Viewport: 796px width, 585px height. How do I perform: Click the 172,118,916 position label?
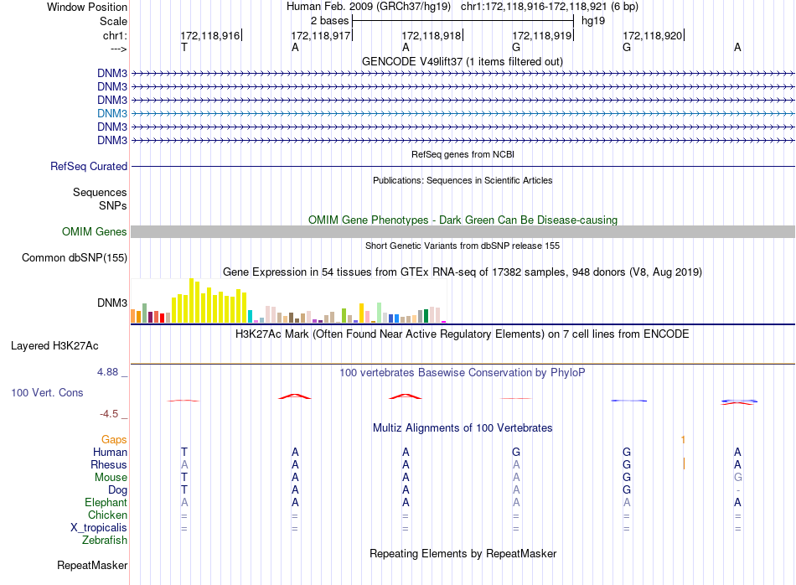(x=210, y=35)
